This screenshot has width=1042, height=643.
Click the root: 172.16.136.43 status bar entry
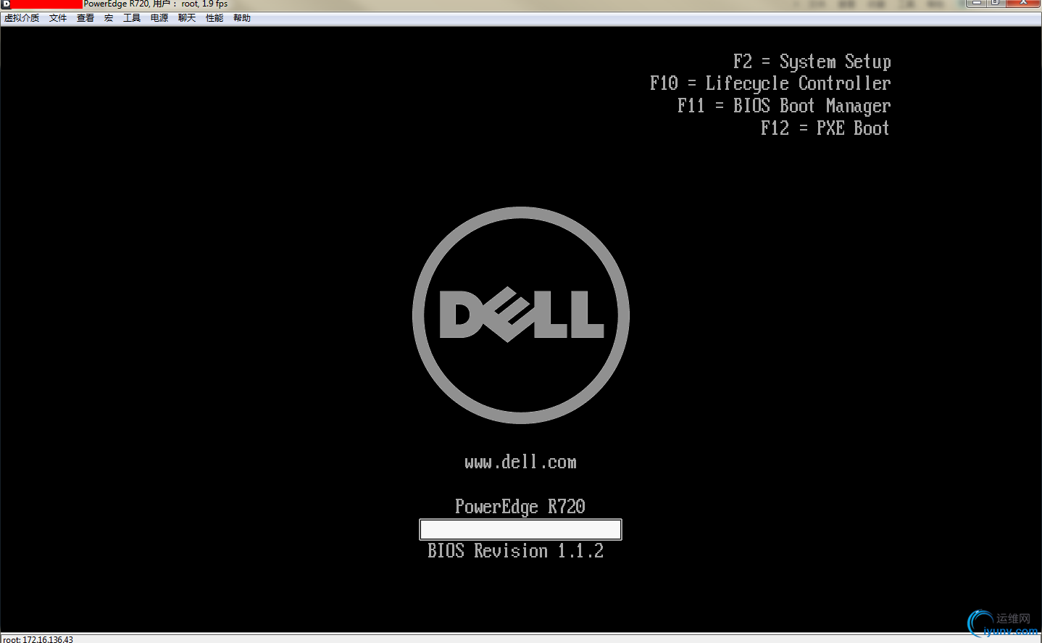[38, 639]
